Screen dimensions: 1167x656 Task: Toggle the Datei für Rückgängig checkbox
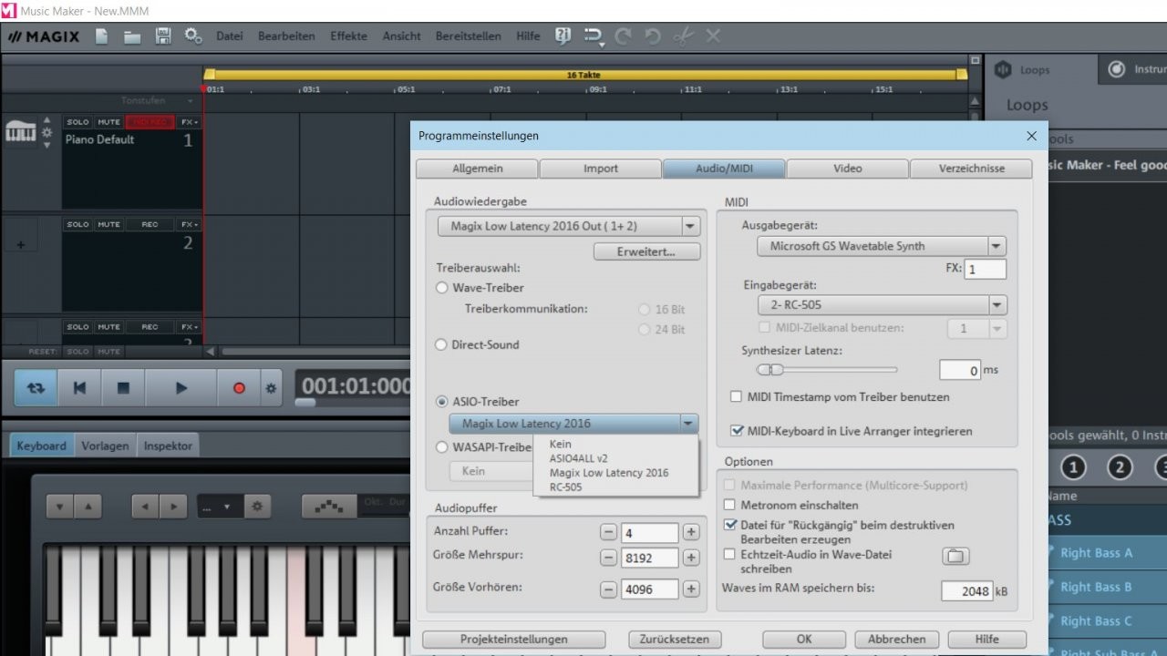[729, 525]
